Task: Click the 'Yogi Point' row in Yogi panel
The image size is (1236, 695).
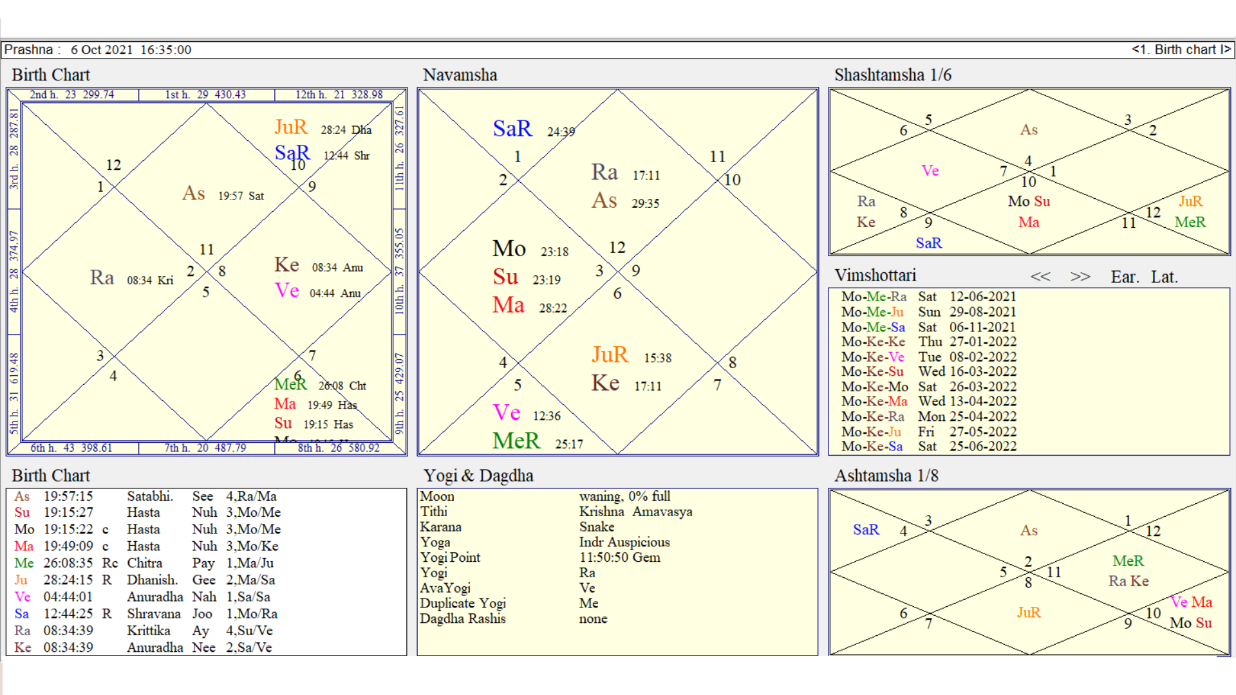Action: [451, 557]
